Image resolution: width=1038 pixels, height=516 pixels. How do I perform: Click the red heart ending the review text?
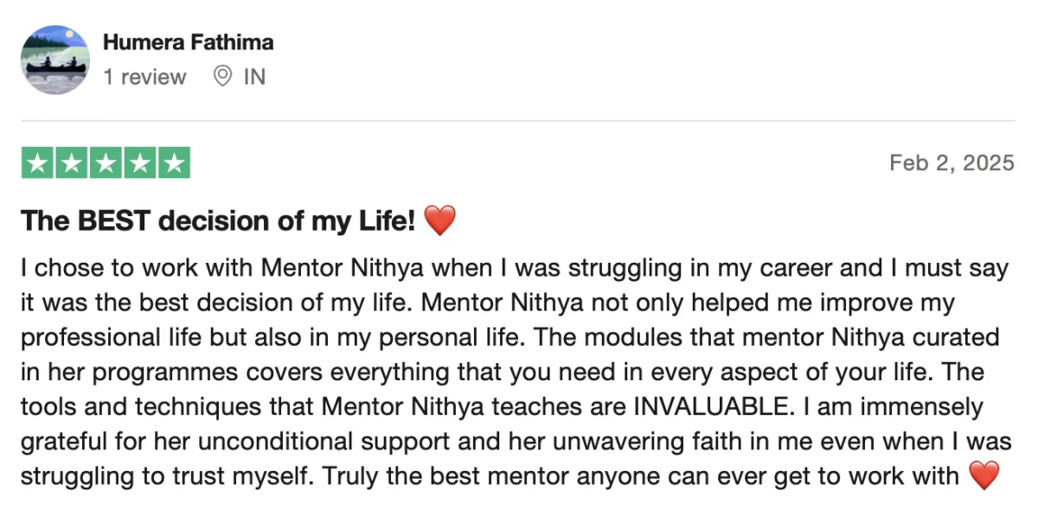tap(984, 475)
